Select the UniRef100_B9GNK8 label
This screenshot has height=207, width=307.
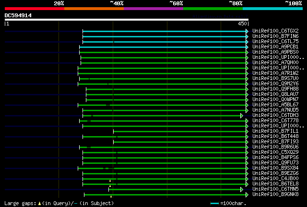pyautogui.click(x=275, y=194)
